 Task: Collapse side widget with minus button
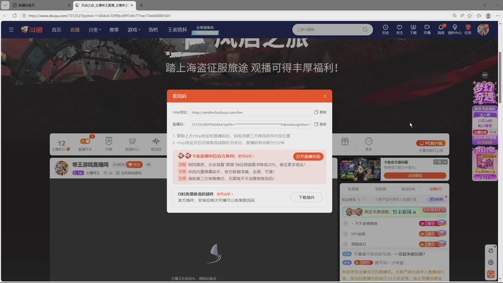click(x=485, y=75)
